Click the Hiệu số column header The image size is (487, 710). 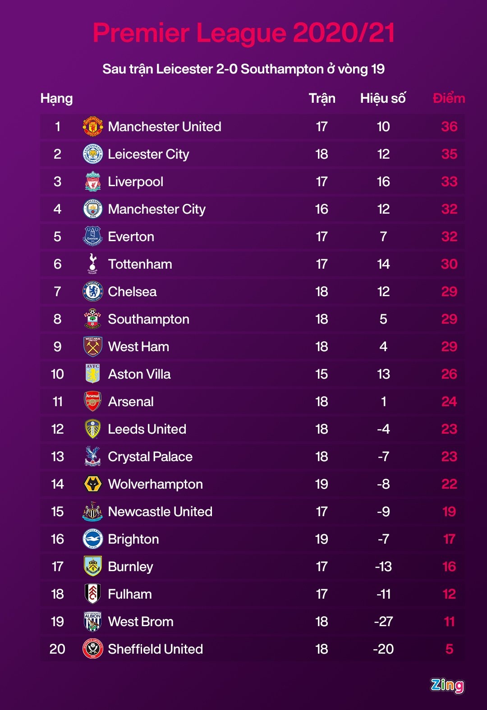[383, 98]
